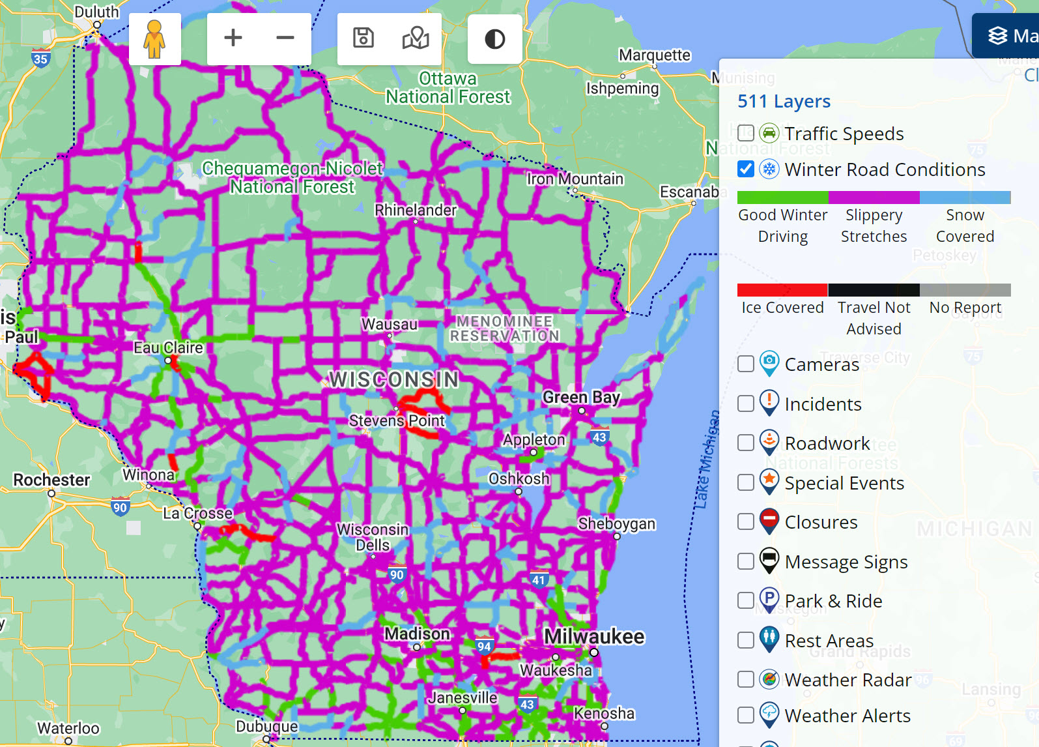
Task: Click the Incidents exclamation icon
Action: (x=769, y=402)
